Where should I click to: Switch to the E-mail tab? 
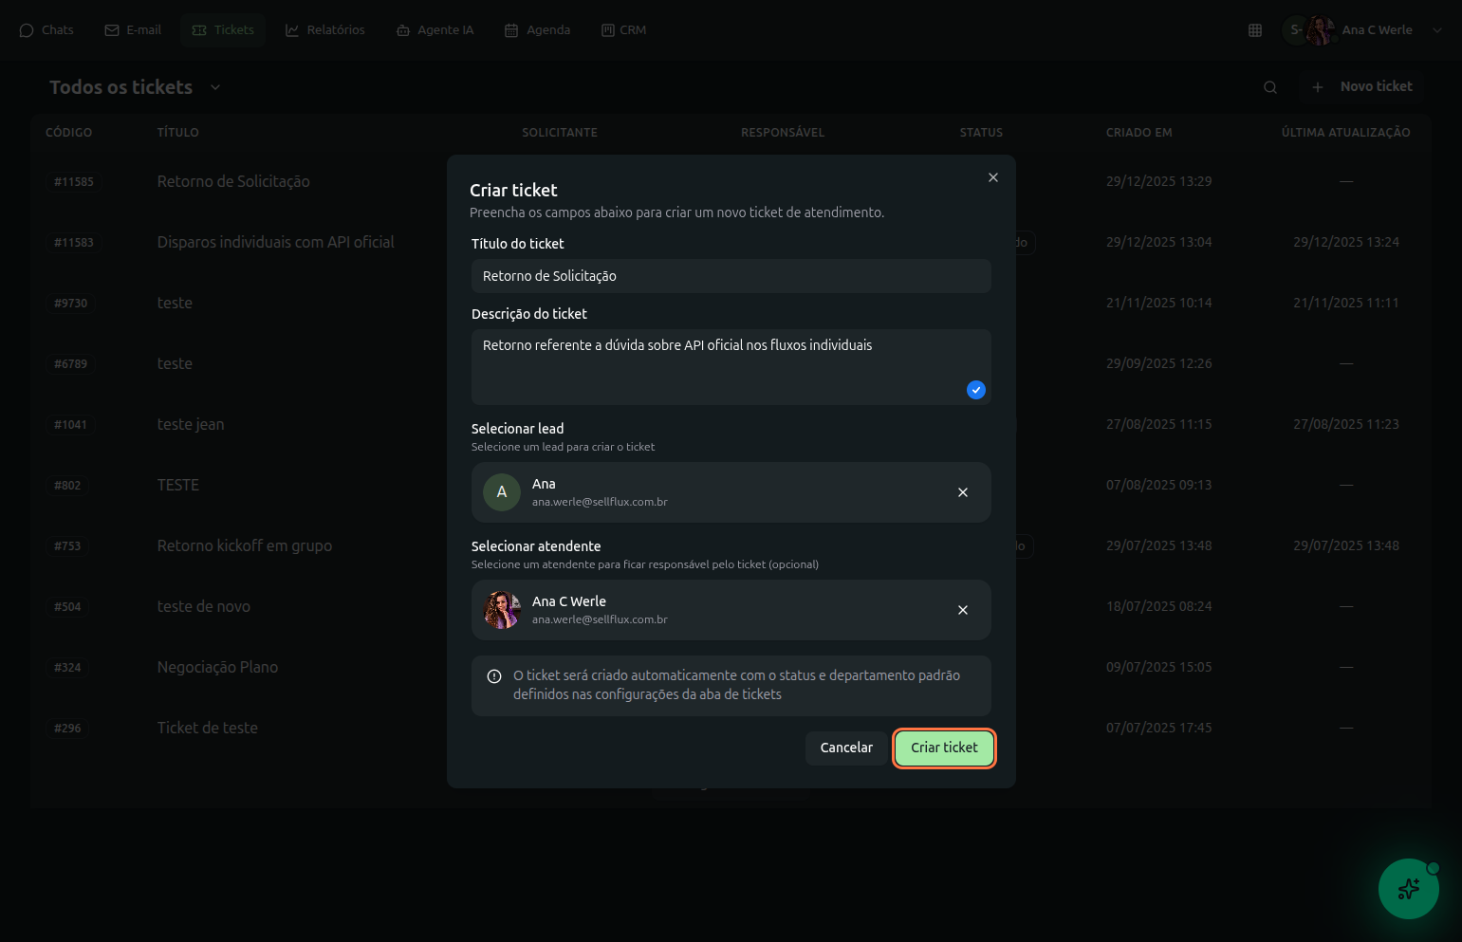[133, 30]
